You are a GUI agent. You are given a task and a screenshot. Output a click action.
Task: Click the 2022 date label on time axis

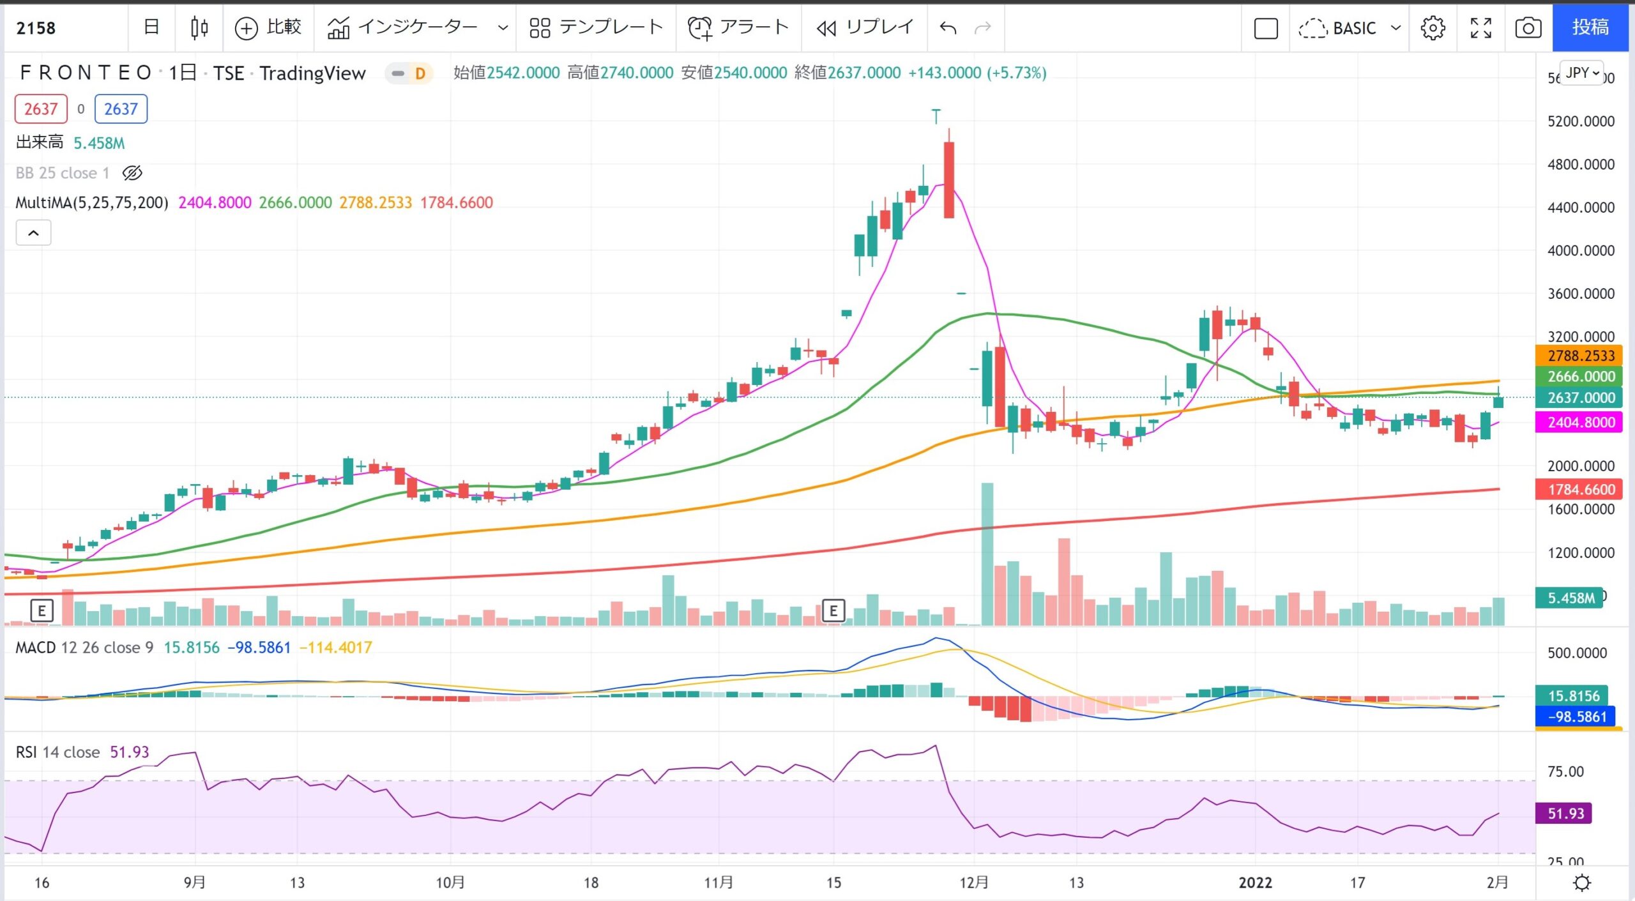click(x=1255, y=883)
